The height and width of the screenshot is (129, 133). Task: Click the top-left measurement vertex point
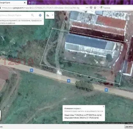(52, 28)
